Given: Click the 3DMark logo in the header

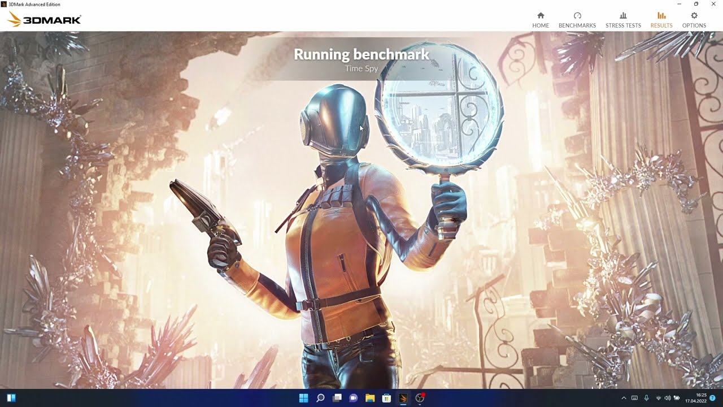Looking at the screenshot, I should pos(45,20).
